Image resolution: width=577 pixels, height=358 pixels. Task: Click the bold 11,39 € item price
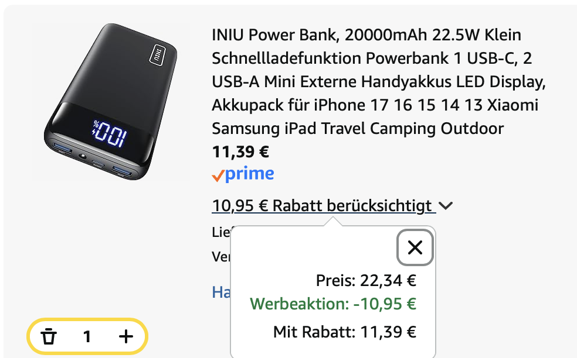click(x=240, y=152)
